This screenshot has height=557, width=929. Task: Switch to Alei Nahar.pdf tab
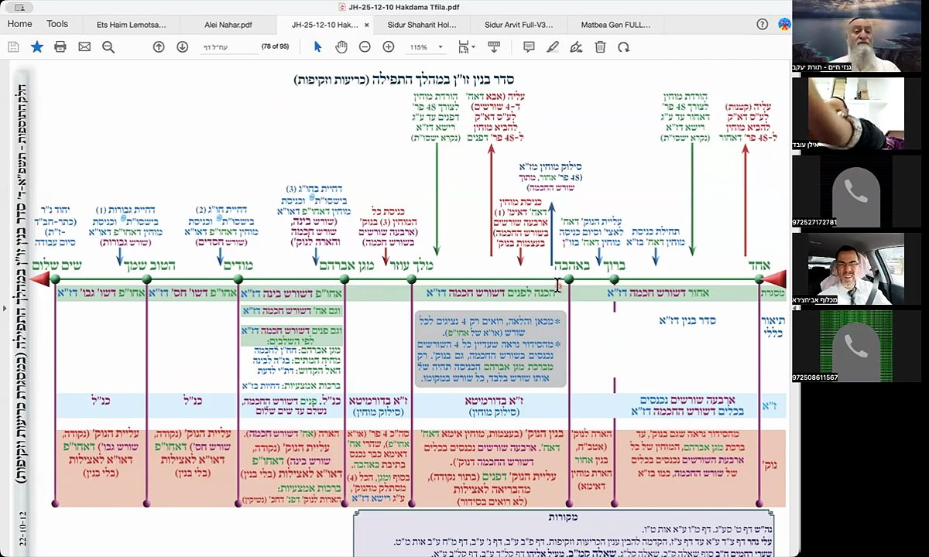point(228,25)
